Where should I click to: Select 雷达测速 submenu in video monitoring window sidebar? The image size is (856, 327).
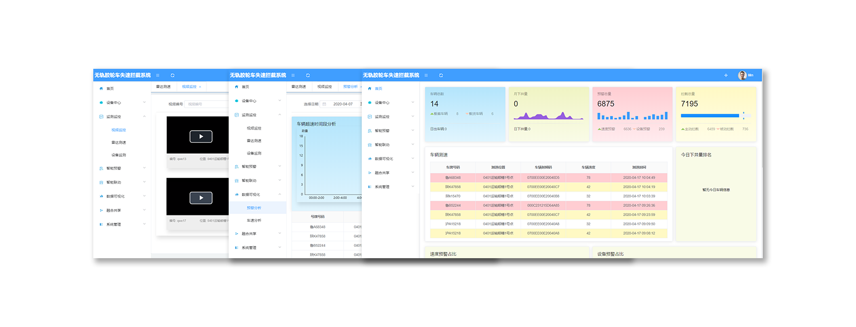(119, 142)
